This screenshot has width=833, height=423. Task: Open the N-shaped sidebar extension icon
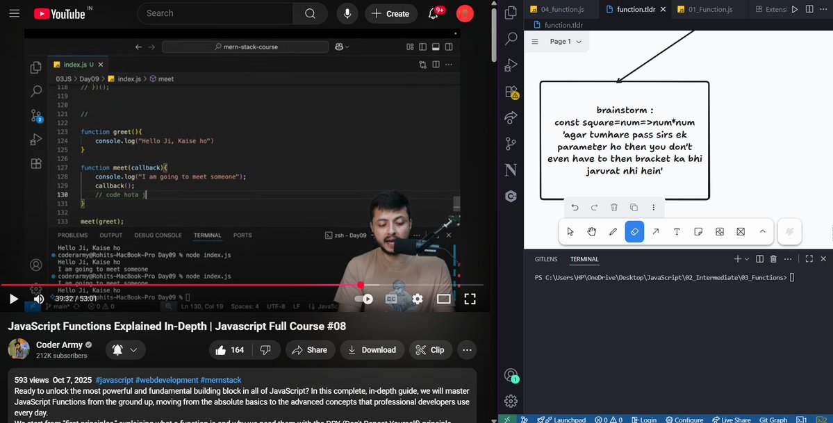point(511,170)
